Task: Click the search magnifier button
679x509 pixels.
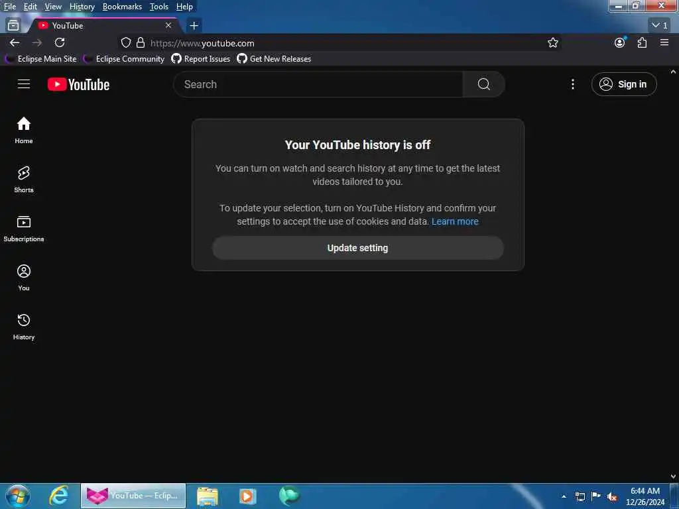Action: 483,84
